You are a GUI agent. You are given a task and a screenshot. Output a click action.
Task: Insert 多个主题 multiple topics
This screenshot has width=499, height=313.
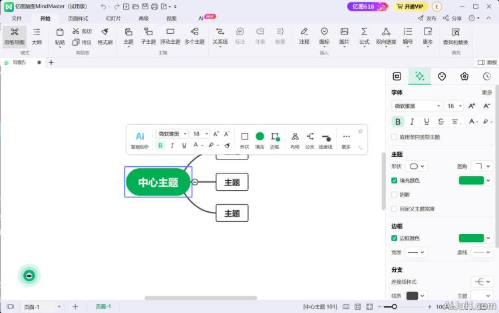(194, 37)
